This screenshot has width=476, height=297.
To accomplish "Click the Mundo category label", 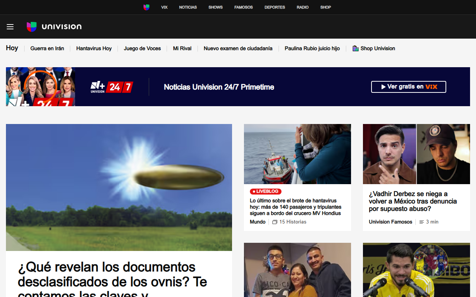I will (258, 222).
